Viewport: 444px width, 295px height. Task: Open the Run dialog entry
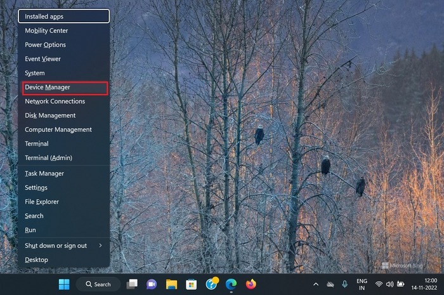coord(63,230)
